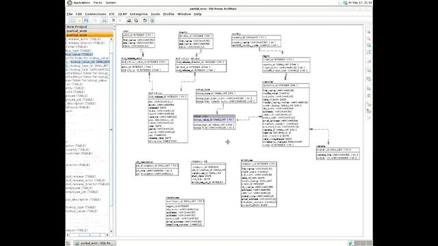Open the Window menu
The height and width of the screenshot is (246, 438).
[x=184, y=14]
